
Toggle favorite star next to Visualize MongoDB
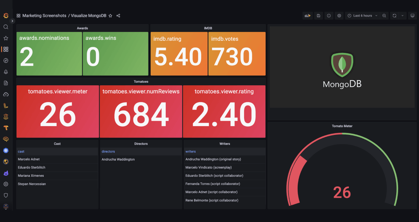[110, 15]
